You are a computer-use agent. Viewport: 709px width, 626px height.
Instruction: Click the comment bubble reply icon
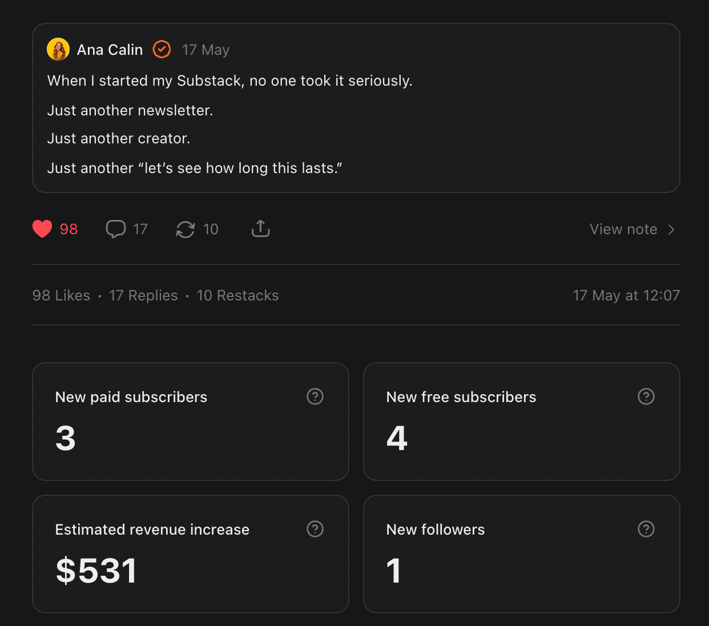coord(116,229)
